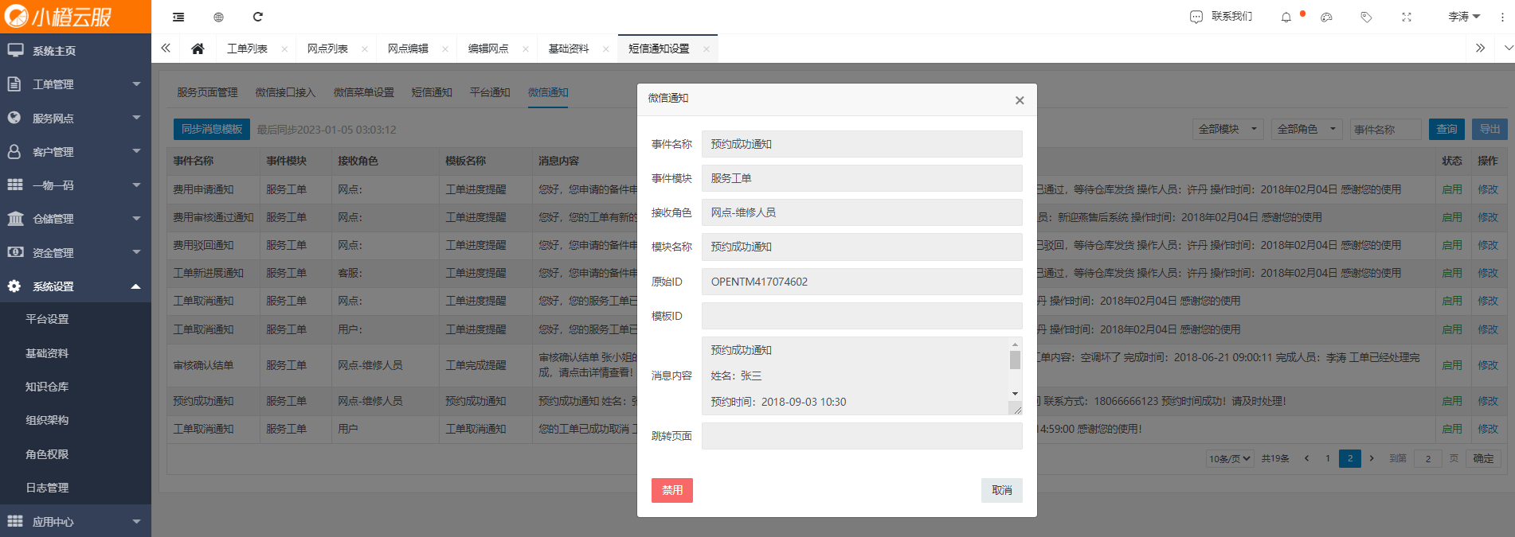1515x537 pixels.
Task: Expand 客户管理 sidebar menu
Action: (76, 151)
